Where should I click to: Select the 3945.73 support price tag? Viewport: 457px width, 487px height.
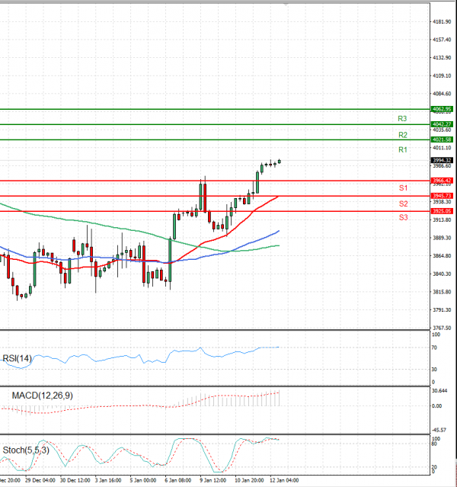click(x=442, y=196)
